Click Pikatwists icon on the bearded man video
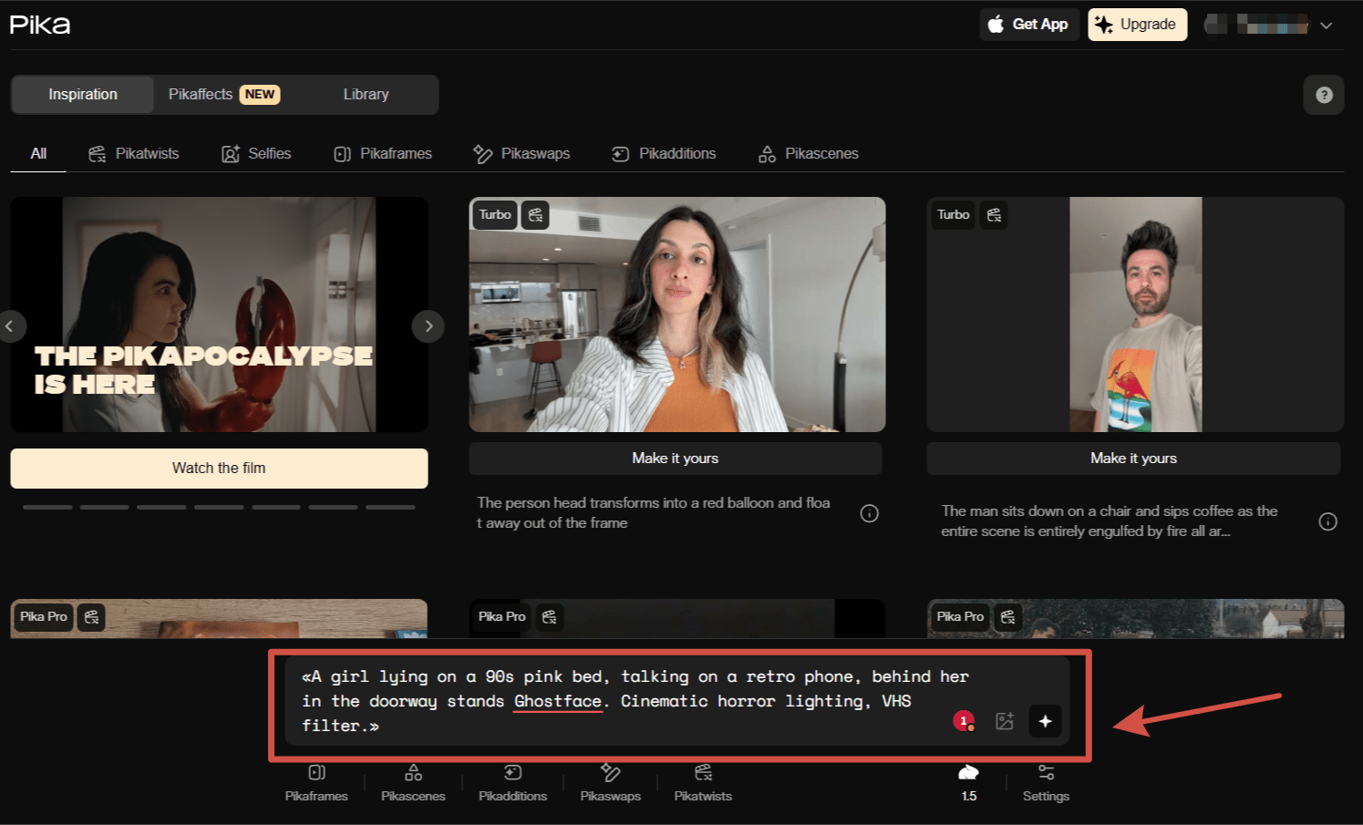Screen dimensions: 1363x825 [x=994, y=215]
